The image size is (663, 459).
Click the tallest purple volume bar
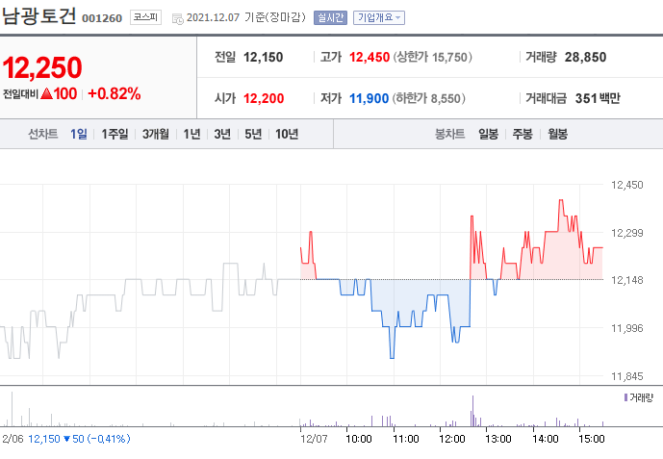tap(472, 411)
